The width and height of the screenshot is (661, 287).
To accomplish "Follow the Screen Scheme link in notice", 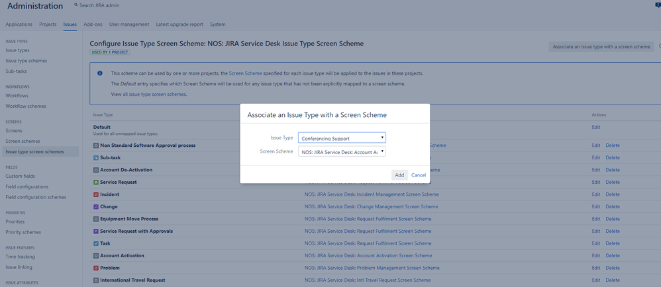I will click(x=245, y=73).
